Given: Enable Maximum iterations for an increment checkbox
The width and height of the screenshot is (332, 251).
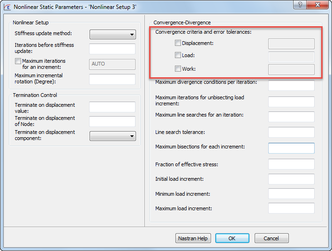Looking at the screenshot, I should pos(18,61).
